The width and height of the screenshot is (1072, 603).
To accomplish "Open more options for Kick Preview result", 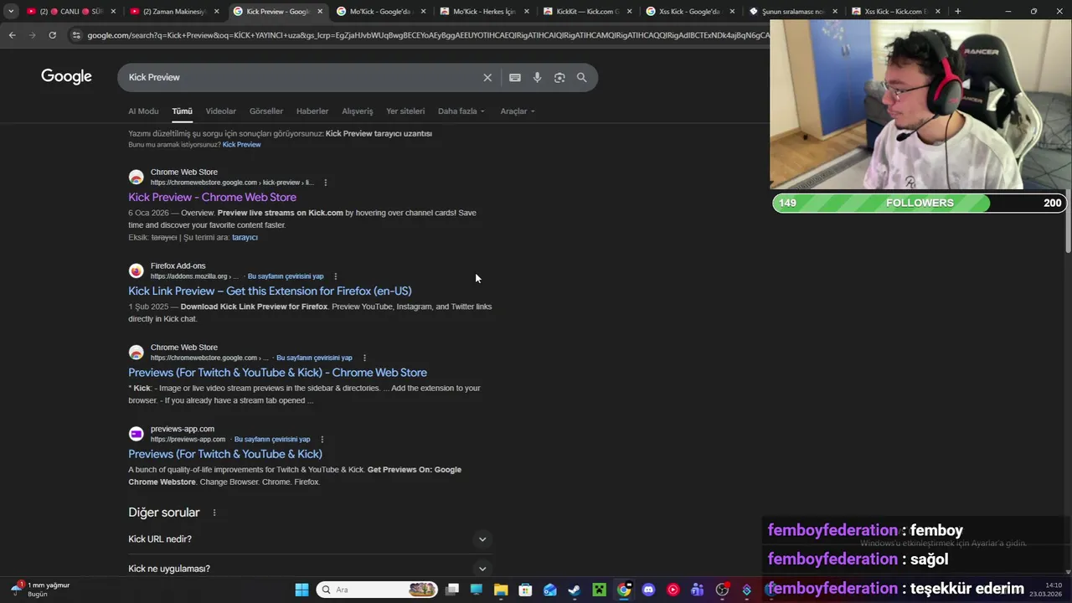I will [326, 183].
